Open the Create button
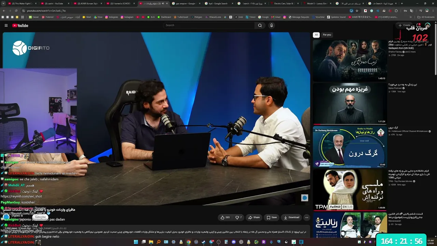437x246 pixels. coord(404,25)
